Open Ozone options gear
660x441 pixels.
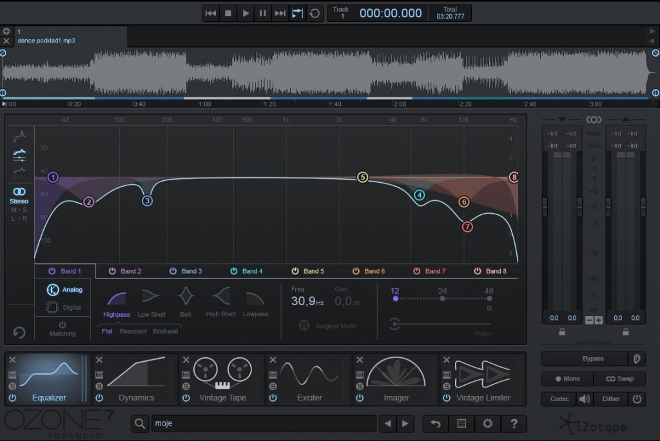coord(487,424)
